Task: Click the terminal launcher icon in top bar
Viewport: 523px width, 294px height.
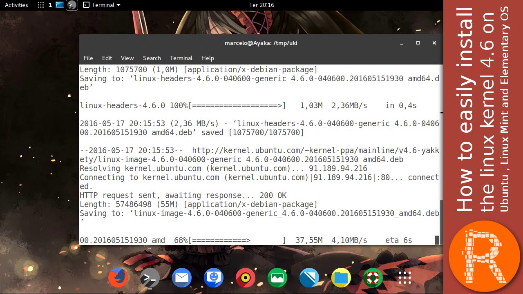Action: pyautogui.click(x=72, y=5)
